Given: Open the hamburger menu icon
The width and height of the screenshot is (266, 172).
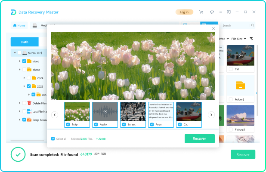Looking at the screenshot, I should pyautogui.click(x=221, y=12).
